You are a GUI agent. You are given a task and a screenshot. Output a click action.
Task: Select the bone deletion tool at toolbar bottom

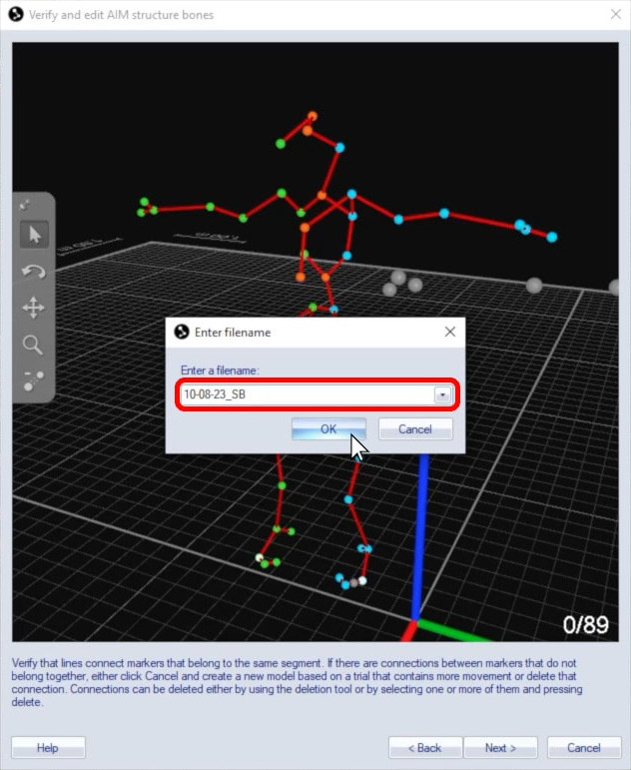click(x=34, y=381)
